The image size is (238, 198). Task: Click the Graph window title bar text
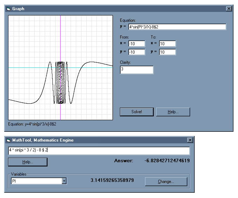[x=18, y=9]
